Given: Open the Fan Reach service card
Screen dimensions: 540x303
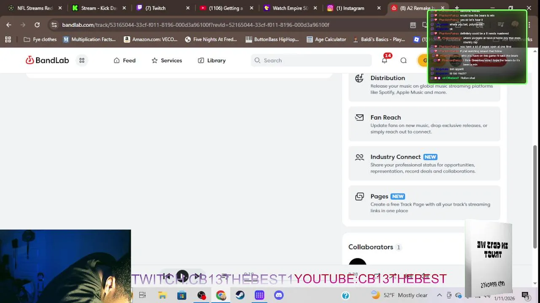Looking at the screenshot, I should coord(424,124).
